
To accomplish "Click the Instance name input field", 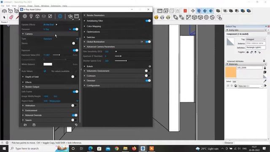I will click(256, 43).
